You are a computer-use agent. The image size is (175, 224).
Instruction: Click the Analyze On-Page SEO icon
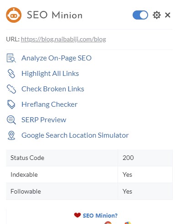point(11,58)
